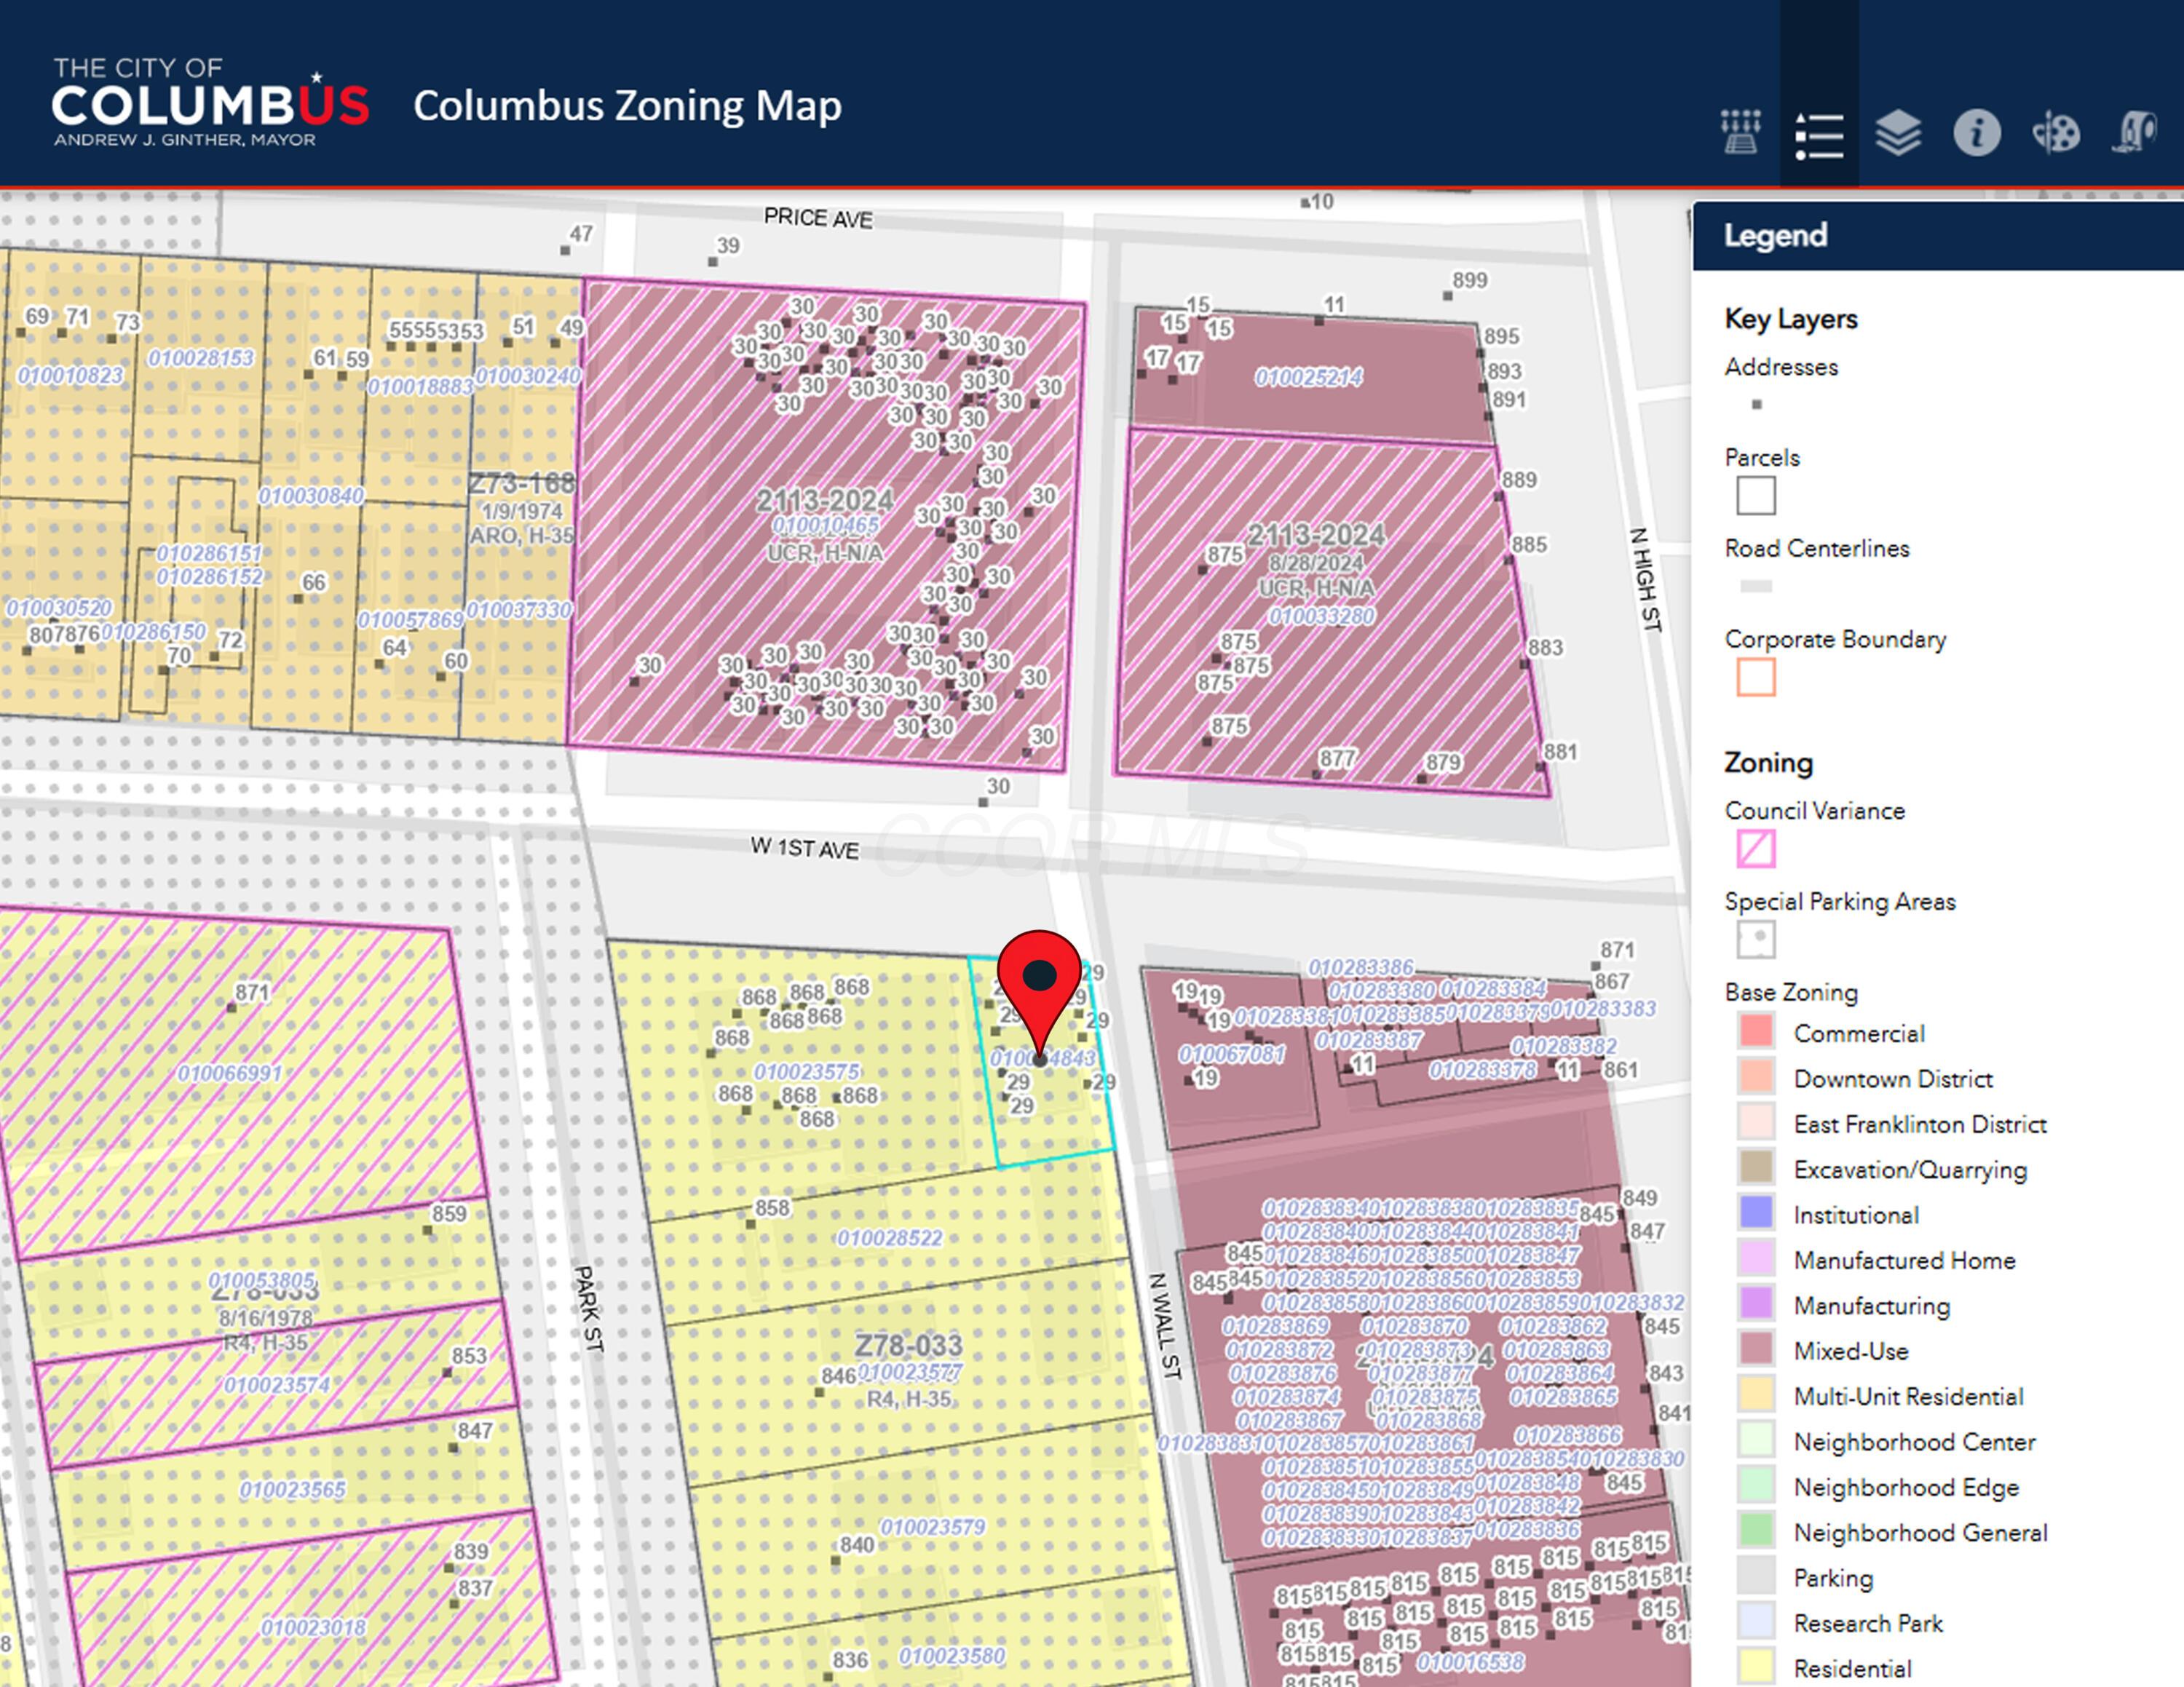Screen dimensions: 2184x1687
Task: Click the Research Park legend entry
Action: point(1867,1623)
